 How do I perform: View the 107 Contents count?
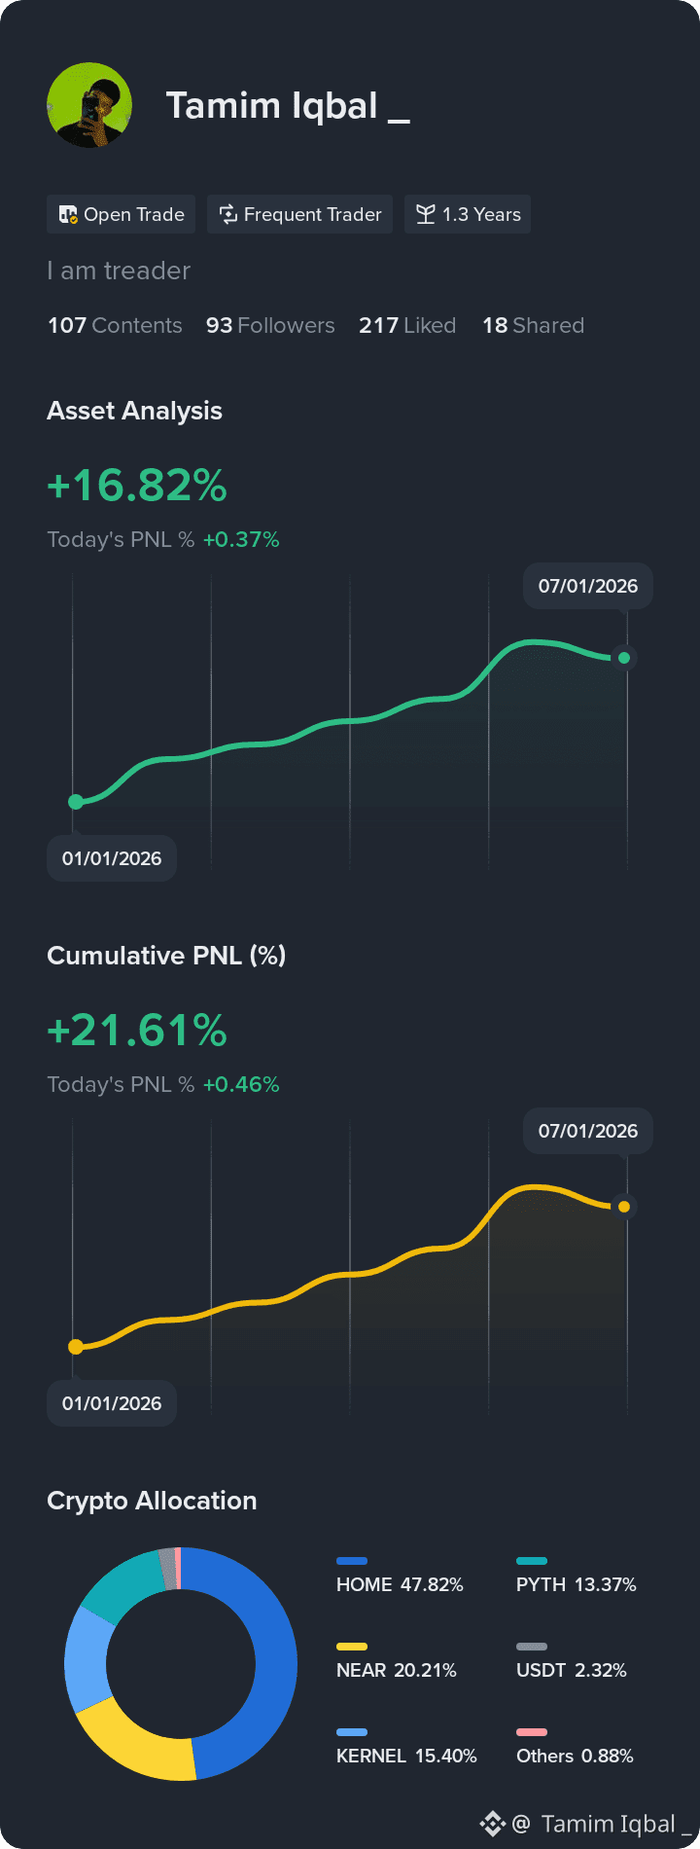[115, 325]
